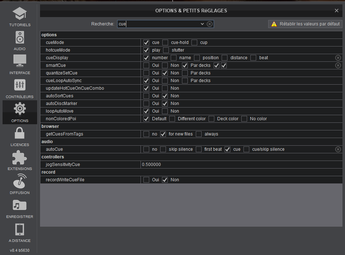345x255 pixels.
Task: Check always for getCuesFromTags
Action: [x=199, y=134]
